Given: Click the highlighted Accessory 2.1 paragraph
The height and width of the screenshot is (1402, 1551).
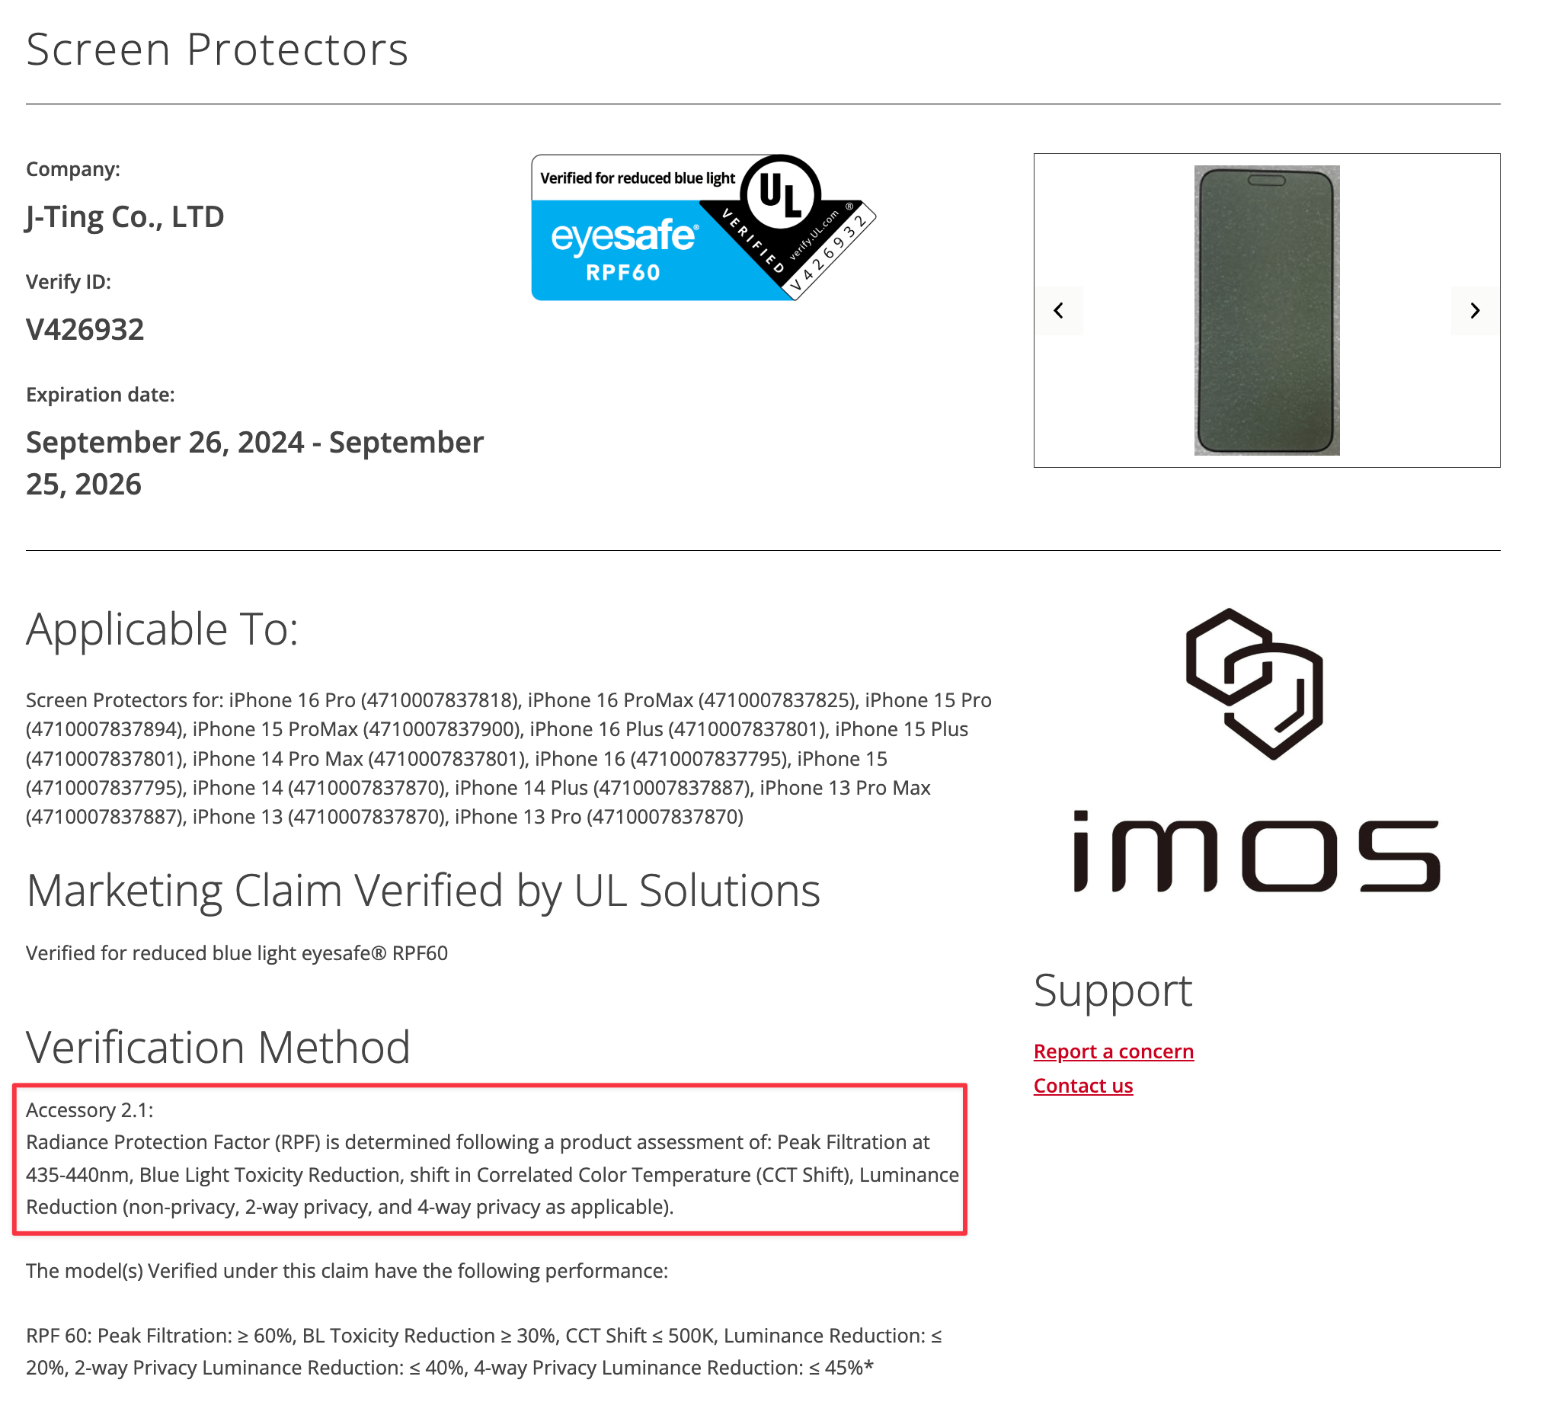Looking at the screenshot, I should click(x=489, y=1158).
